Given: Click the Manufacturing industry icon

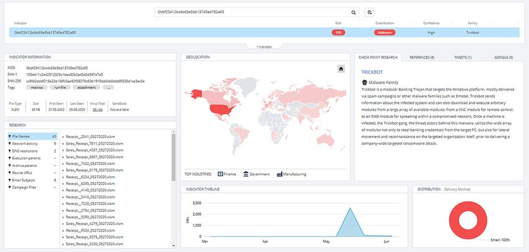Looking at the screenshot, I should [279, 174].
